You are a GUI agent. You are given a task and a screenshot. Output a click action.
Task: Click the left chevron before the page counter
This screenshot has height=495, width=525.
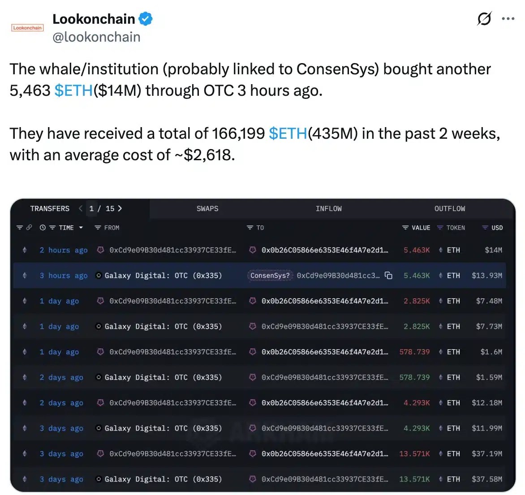pyautogui.click(x=80, y=208)
